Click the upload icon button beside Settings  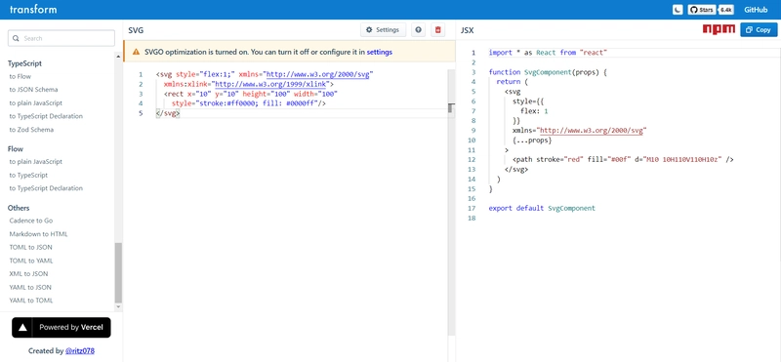(419, 30)
